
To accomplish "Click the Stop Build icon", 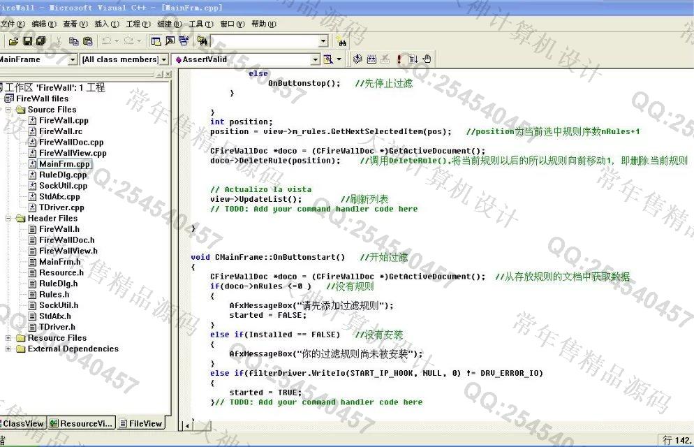I will [x=385, y=59].
